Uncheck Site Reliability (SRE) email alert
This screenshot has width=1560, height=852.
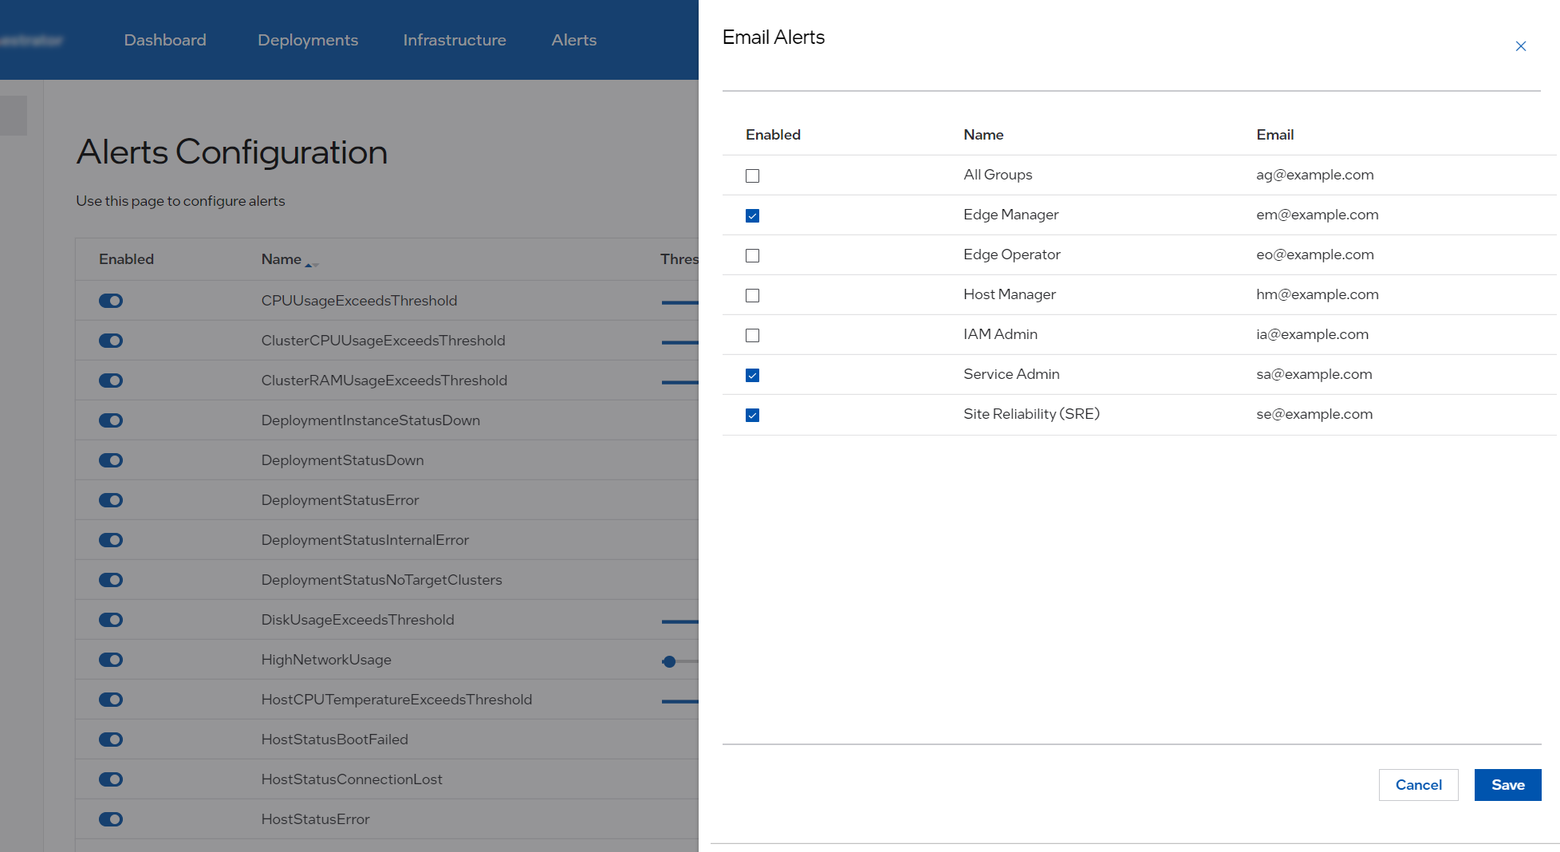tap(752, 415)
